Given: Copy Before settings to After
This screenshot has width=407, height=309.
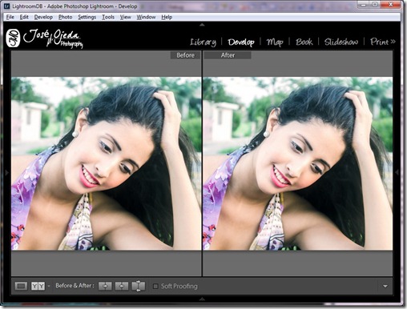Looking at the screenshot, I should (105, 286).
